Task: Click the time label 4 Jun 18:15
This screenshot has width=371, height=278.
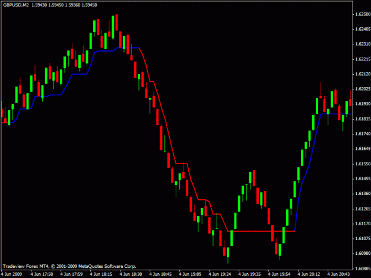Action: [101, 274]
